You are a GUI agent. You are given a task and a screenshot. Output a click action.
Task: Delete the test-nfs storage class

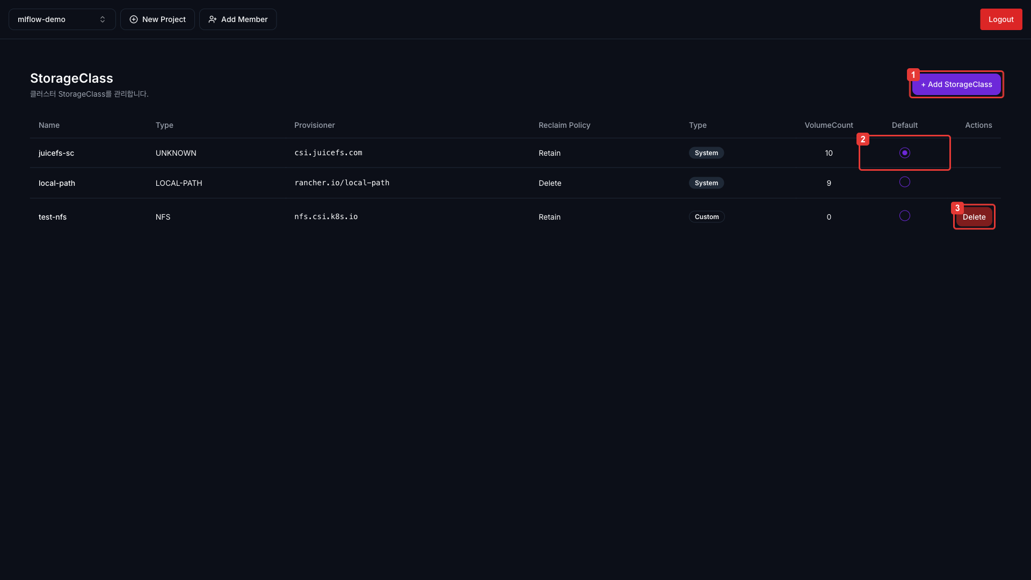[974, 217]
